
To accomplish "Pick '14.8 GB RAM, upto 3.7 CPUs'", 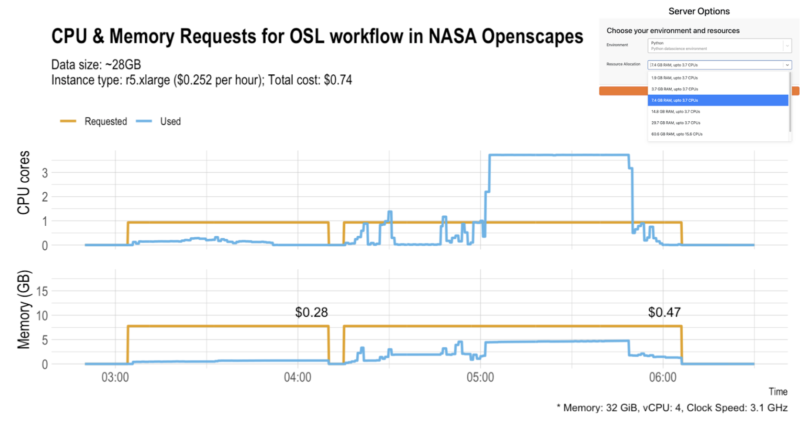I will coord(675,111).
